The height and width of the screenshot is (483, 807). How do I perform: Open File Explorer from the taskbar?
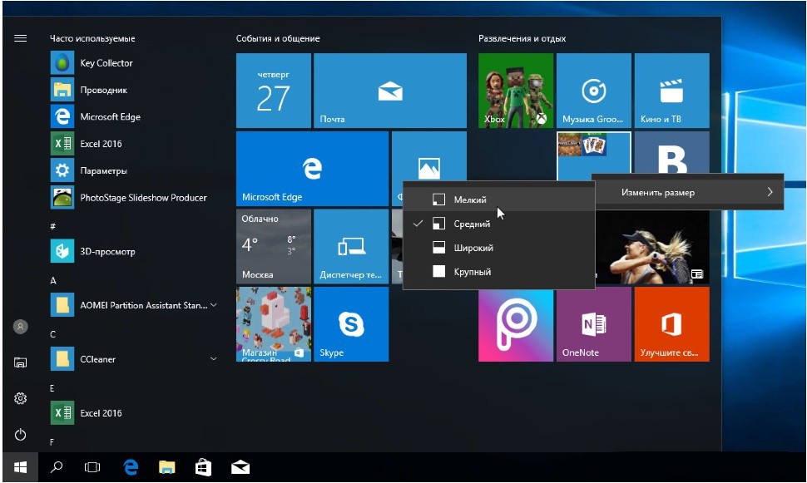pos(166,467)
